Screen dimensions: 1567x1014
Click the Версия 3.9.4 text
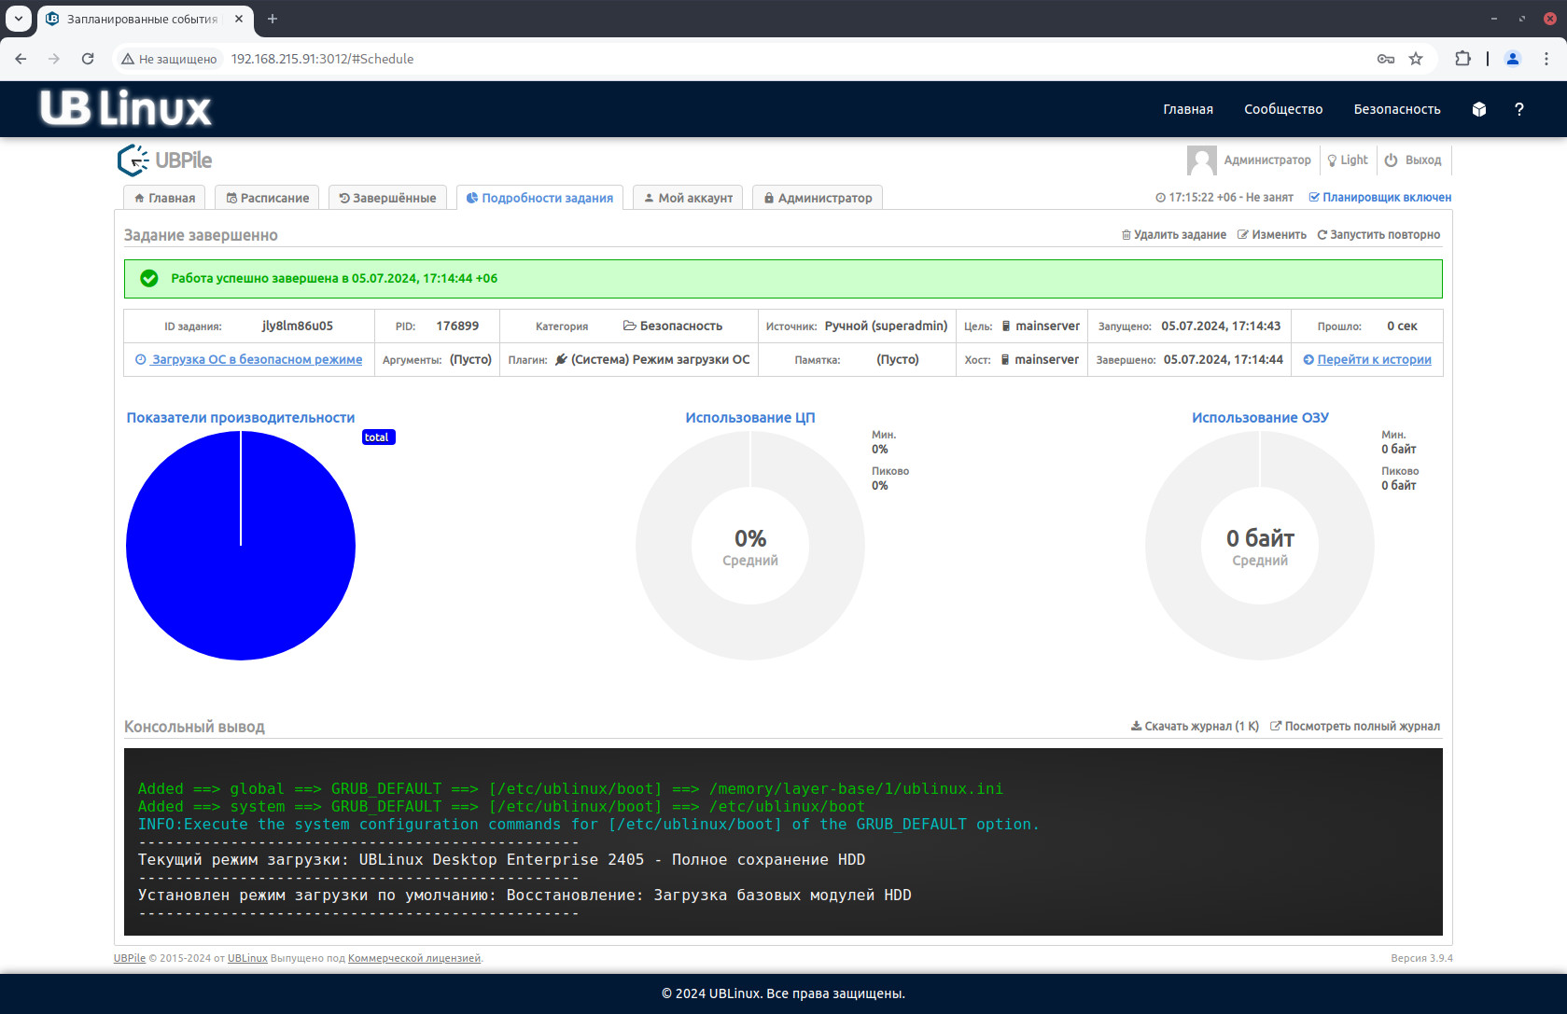(1421, 958)
